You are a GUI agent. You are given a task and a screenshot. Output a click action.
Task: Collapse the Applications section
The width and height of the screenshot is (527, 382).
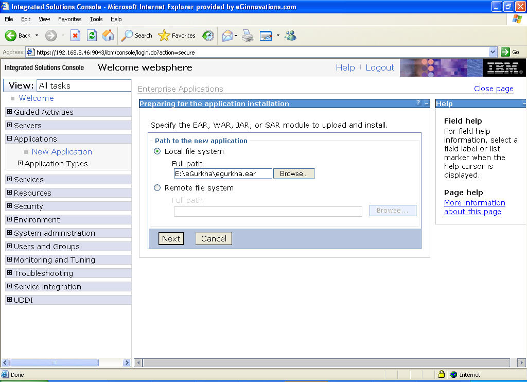point(9,138)
